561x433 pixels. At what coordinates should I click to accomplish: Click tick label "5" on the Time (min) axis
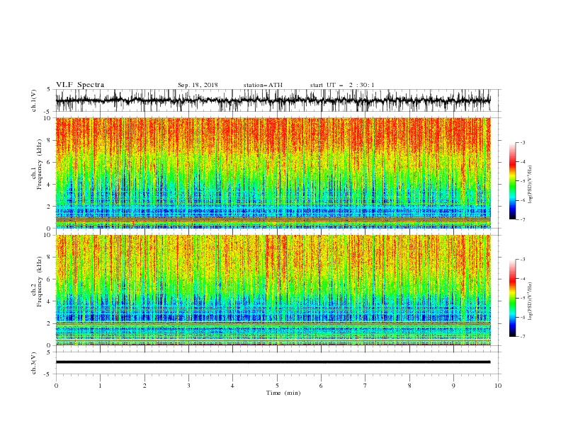pyautogui.click(x=277, y=386)
